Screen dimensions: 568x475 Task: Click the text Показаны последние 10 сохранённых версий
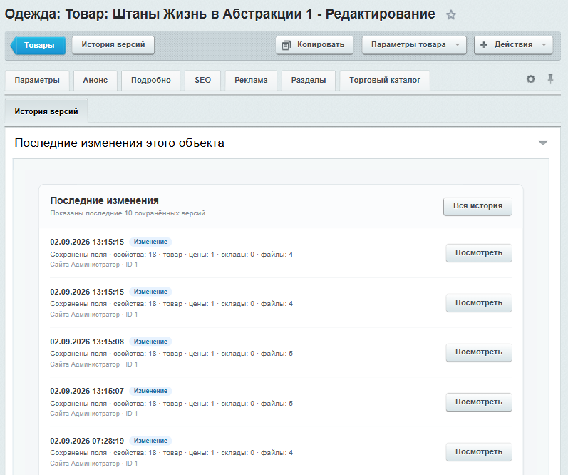click(128, 213)
